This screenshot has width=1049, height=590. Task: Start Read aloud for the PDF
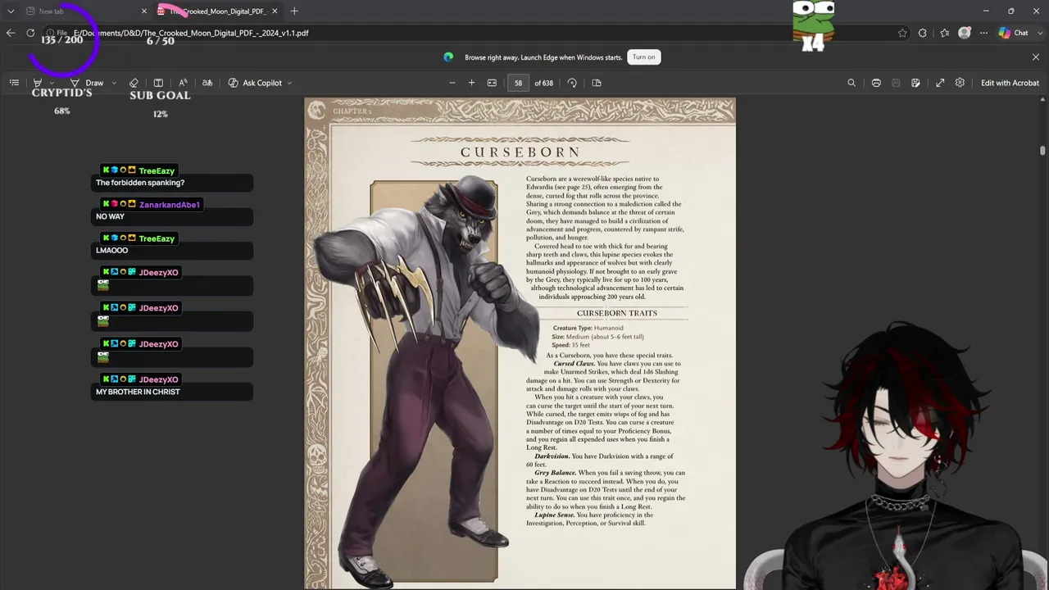(x=183, y=83)
